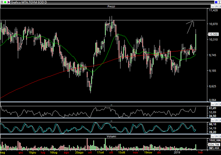Click the 54,19 stochastic scale value

[x=212, y=128]
